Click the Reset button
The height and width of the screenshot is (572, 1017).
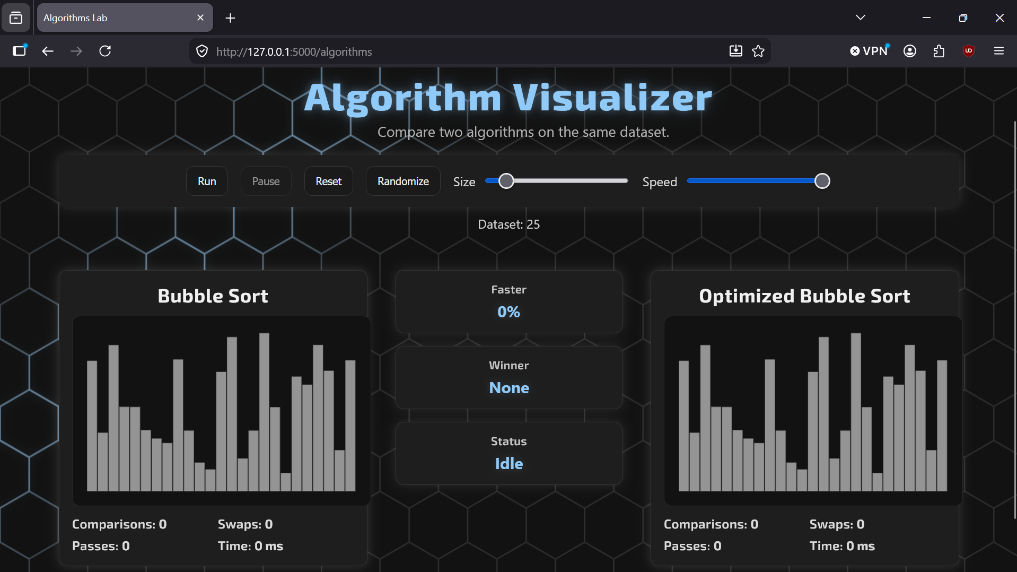pyautogui.click(x=329, y=181)
